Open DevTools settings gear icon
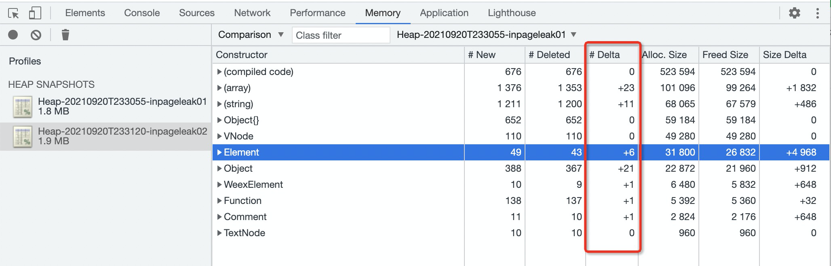This screenshot has height=266, width=831. (794, 13)
